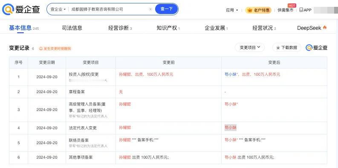Click the bell icon for 发生变更时提醒我

coord(41,48)
